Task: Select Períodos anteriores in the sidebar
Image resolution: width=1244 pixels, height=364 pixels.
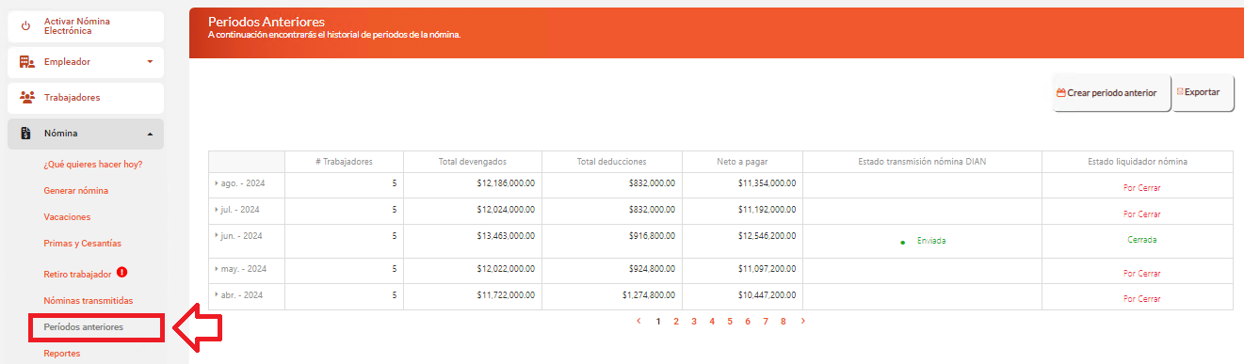Action: click(84, 327)
